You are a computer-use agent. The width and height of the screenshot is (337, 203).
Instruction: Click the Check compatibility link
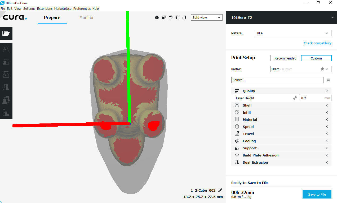(x=317, y=43)
